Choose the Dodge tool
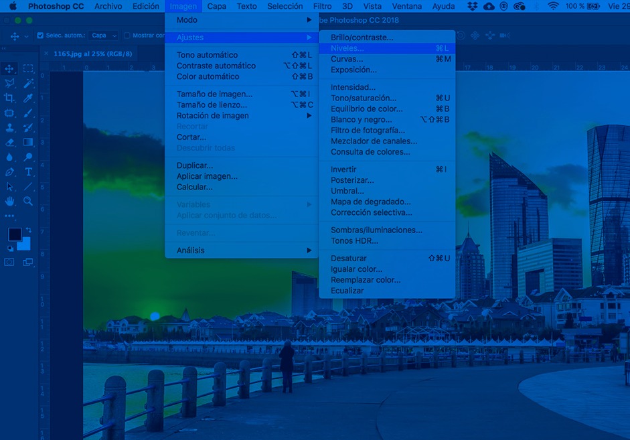 [28, 157]
